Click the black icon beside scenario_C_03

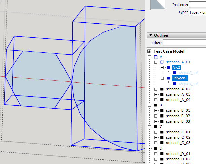(x=162, y=143)
